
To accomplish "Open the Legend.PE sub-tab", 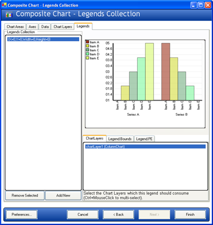I will (144, 139).
